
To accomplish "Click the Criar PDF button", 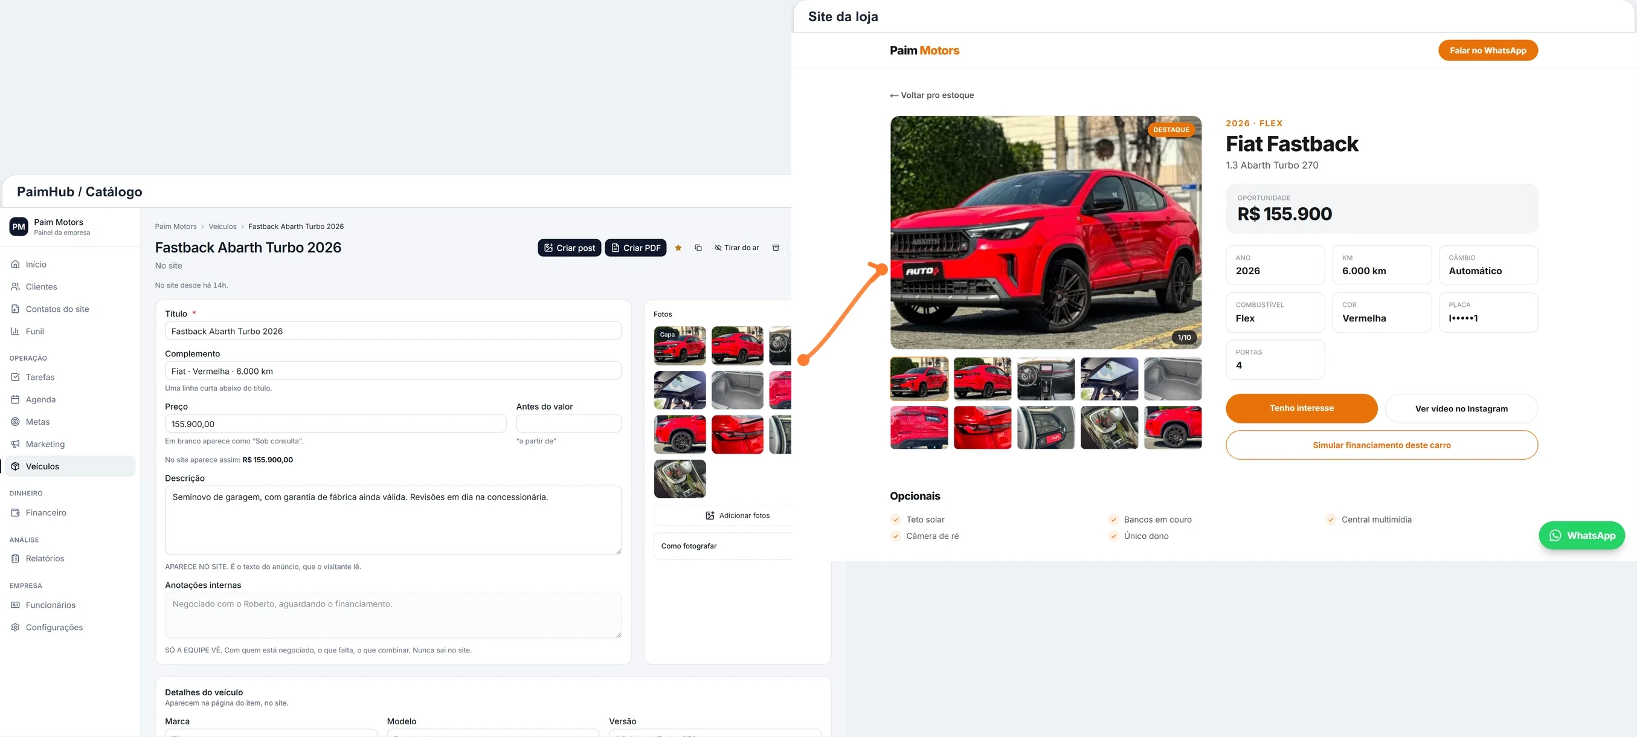I will point(635,248).
